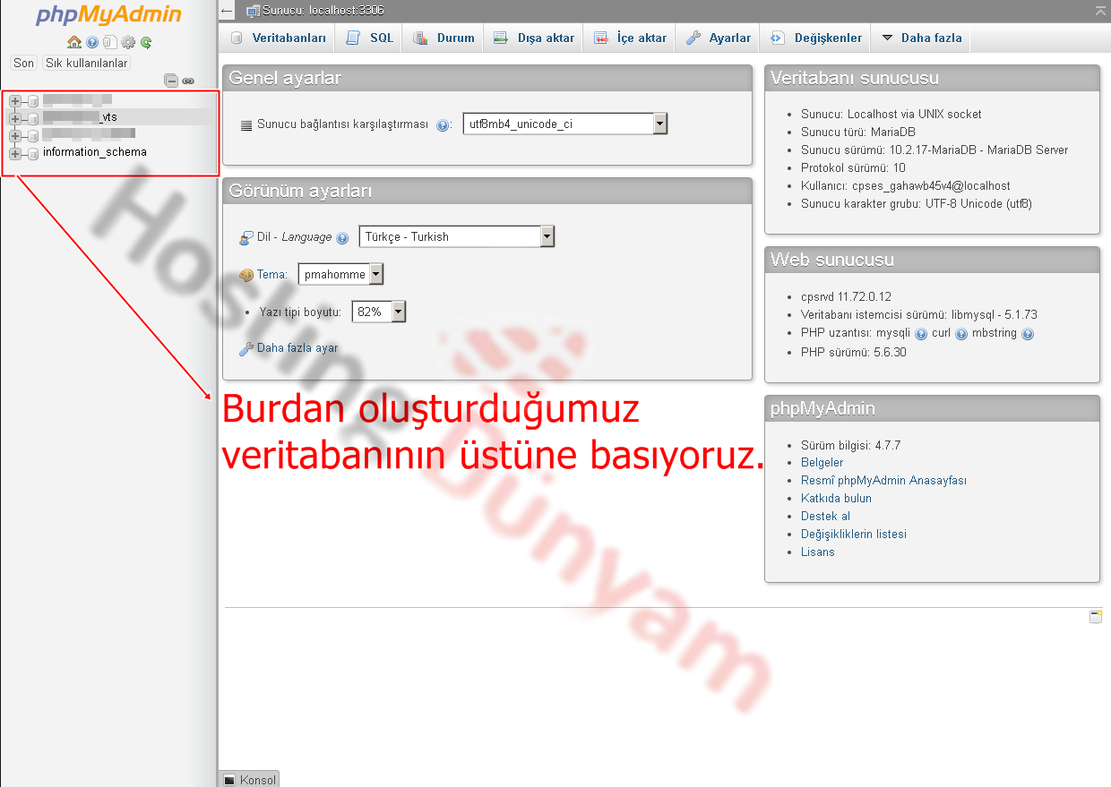Select the database ending in _vts

pyautogui.click(x=80, y=117)
